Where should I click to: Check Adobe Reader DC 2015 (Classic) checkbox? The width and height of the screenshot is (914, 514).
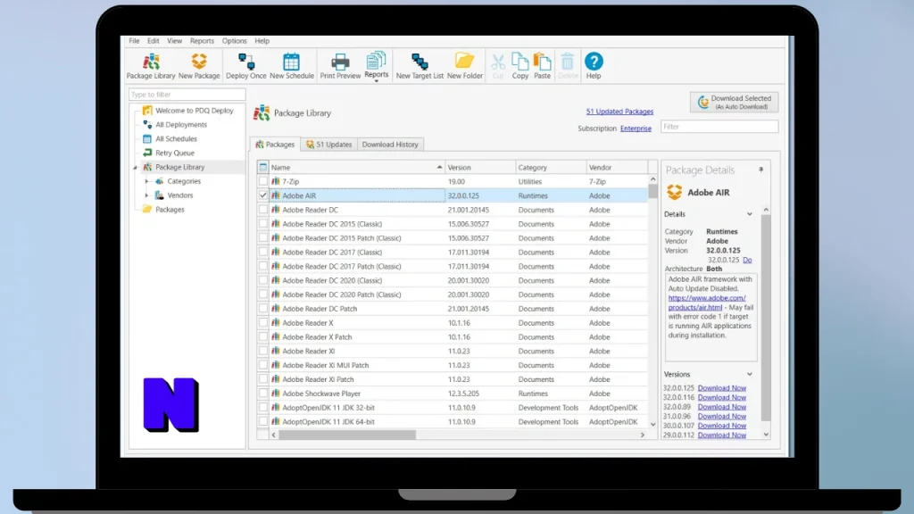(x=263, y=224)
